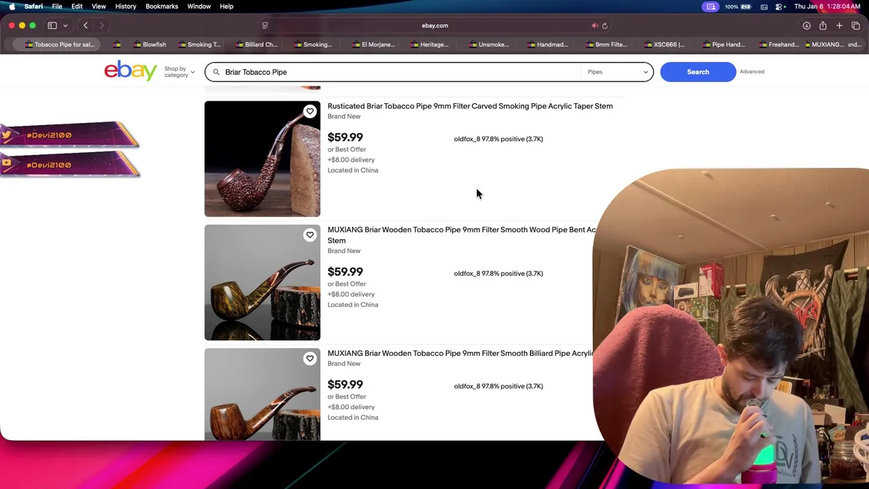Expand the sidebar tab group dropdown arrow
Image resolution: width=869 pixels, height=489 pixels.
pyautogui.click(x=65, y=25)
